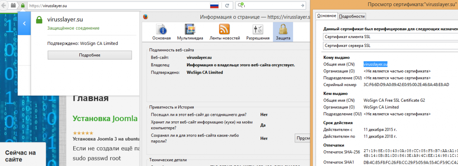This screenshot has height=166, width=458.
Task: Click the browser back arrow button
Action: point(3,5)
